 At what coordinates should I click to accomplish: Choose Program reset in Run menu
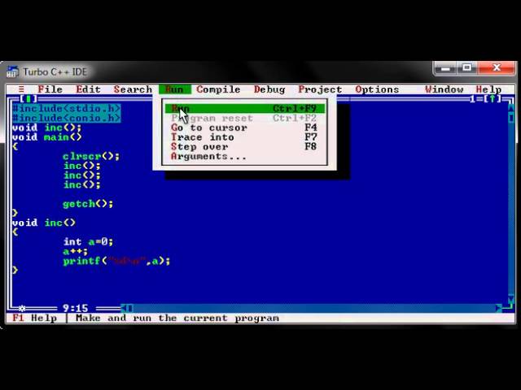pos(244,118)
